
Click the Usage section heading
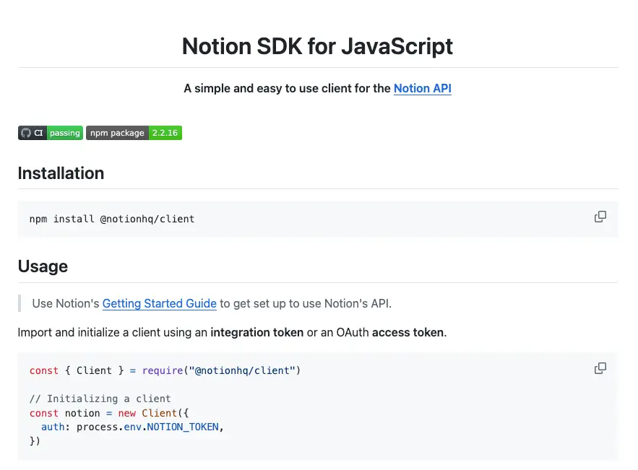point(43,266)
